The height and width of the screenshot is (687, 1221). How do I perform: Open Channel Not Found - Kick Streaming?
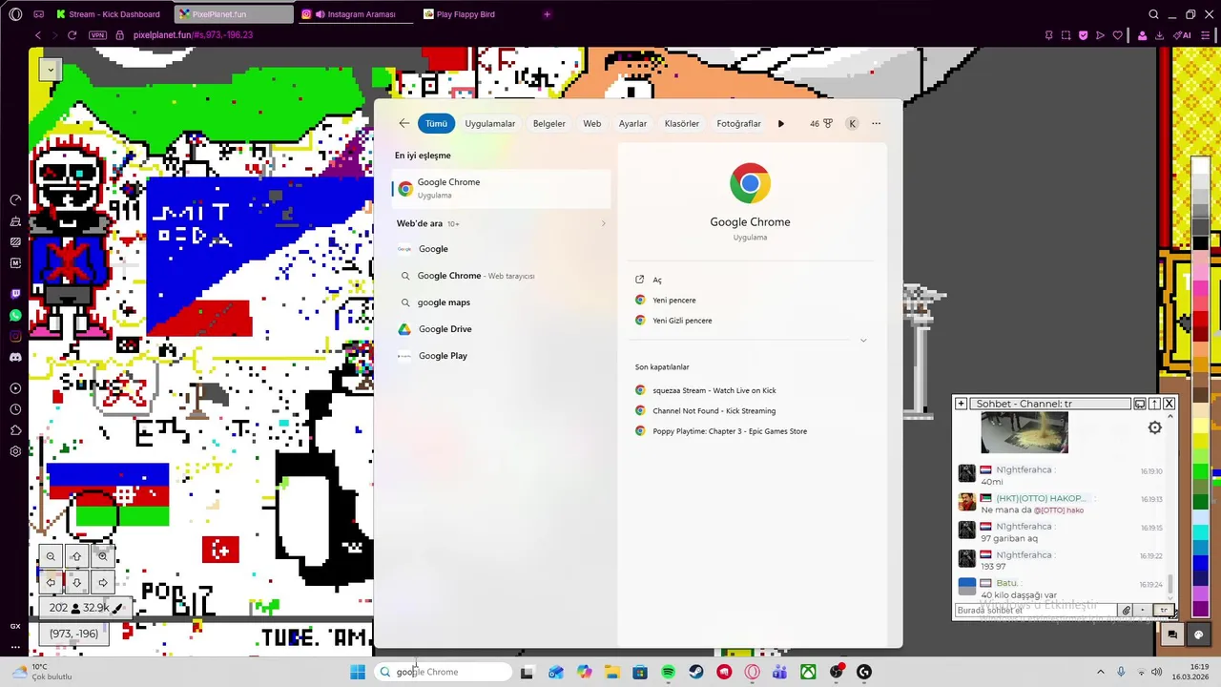click(x=714, y=411)
